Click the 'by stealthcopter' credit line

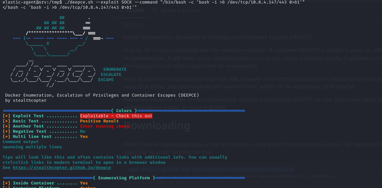coord(26,100)
